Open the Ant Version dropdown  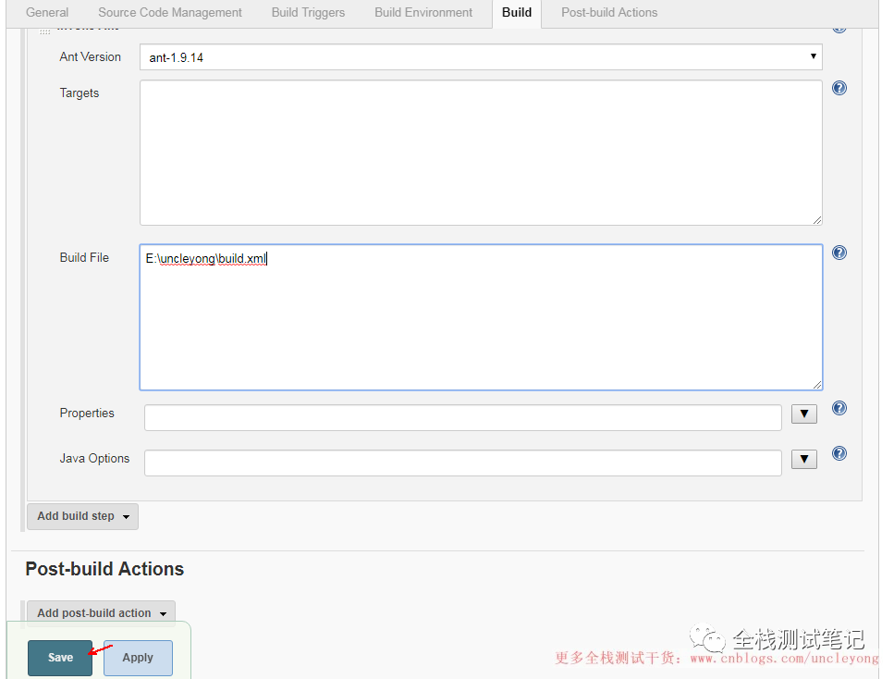click(481, 57)
